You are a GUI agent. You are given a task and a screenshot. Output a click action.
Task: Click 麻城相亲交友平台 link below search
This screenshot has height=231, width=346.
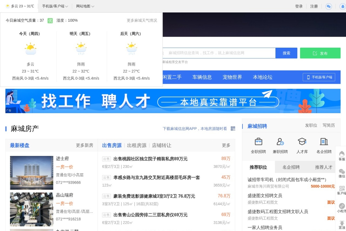pos(175,62)
